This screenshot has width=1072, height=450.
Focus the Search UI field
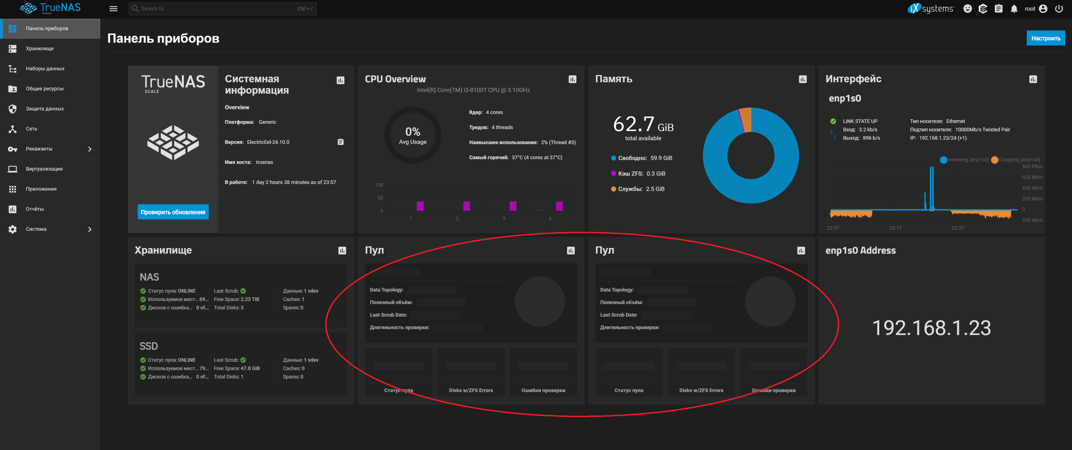tap(223, 9)
